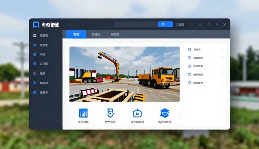Switch to the highlighted blue first tab

76,34
